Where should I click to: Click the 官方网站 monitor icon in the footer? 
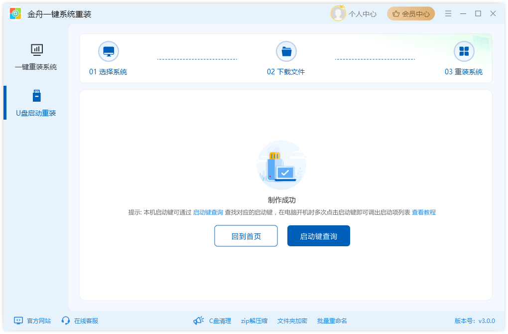[18, 321]
